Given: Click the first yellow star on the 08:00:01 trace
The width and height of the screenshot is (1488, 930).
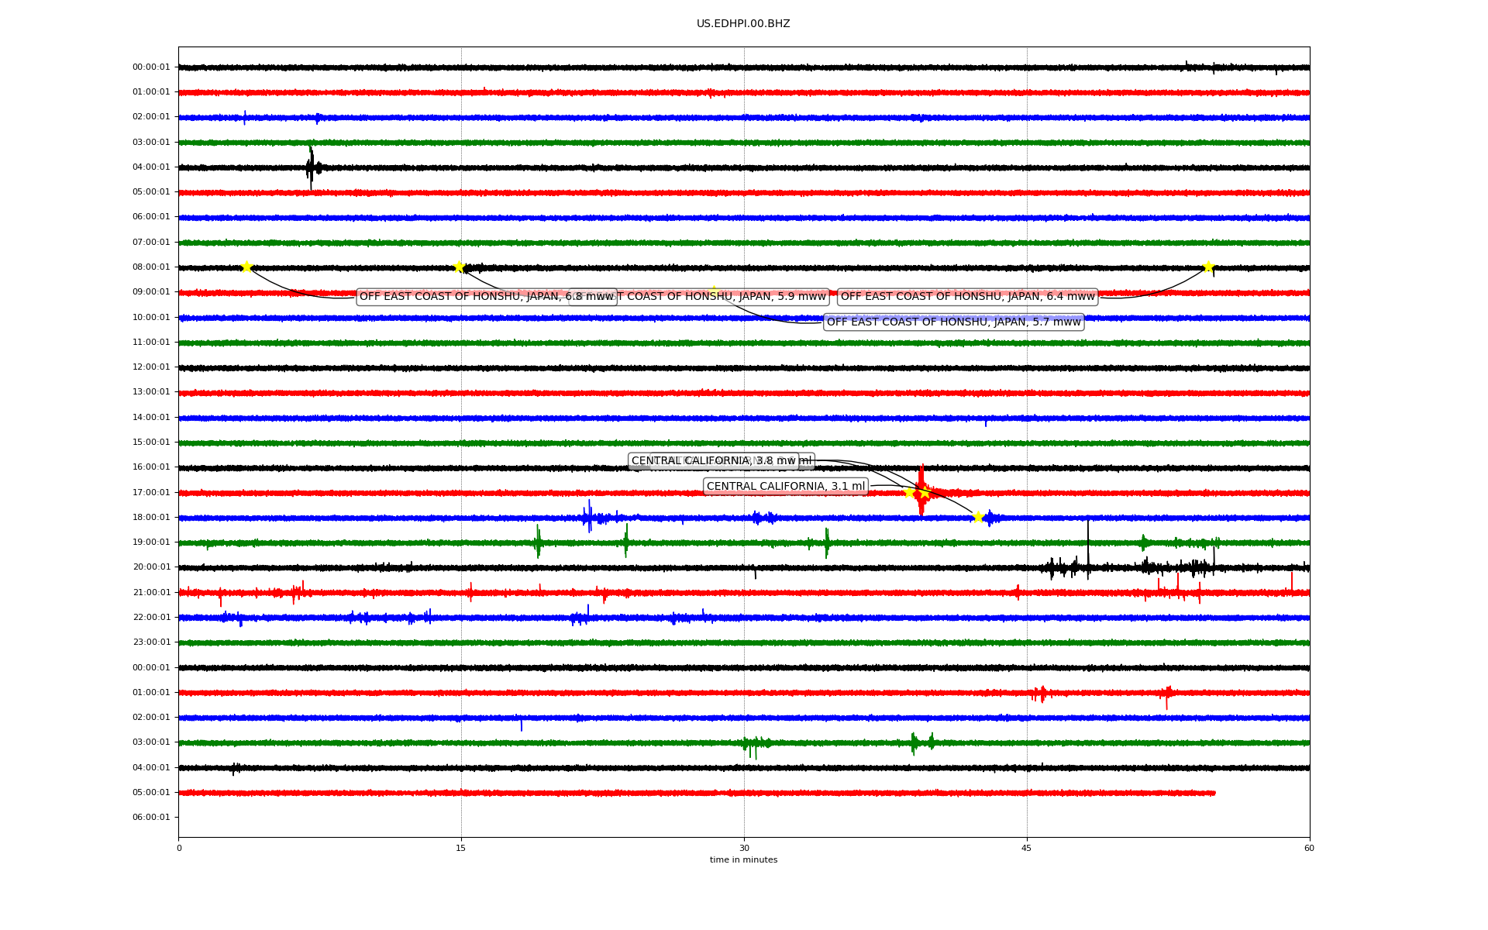Looking at the screenshot, I should (x=246, y=267).
